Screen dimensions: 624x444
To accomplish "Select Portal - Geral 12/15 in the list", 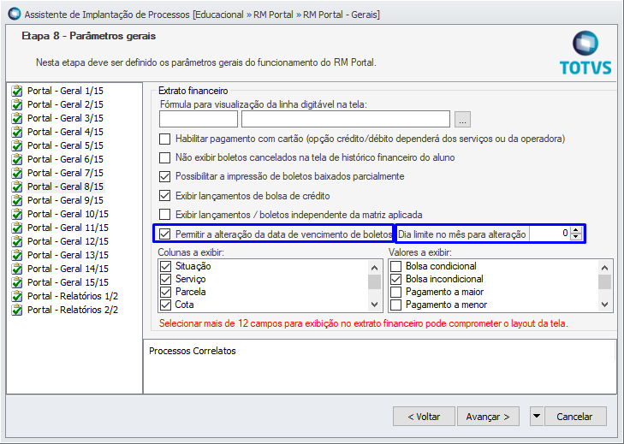I will point(68,241).
